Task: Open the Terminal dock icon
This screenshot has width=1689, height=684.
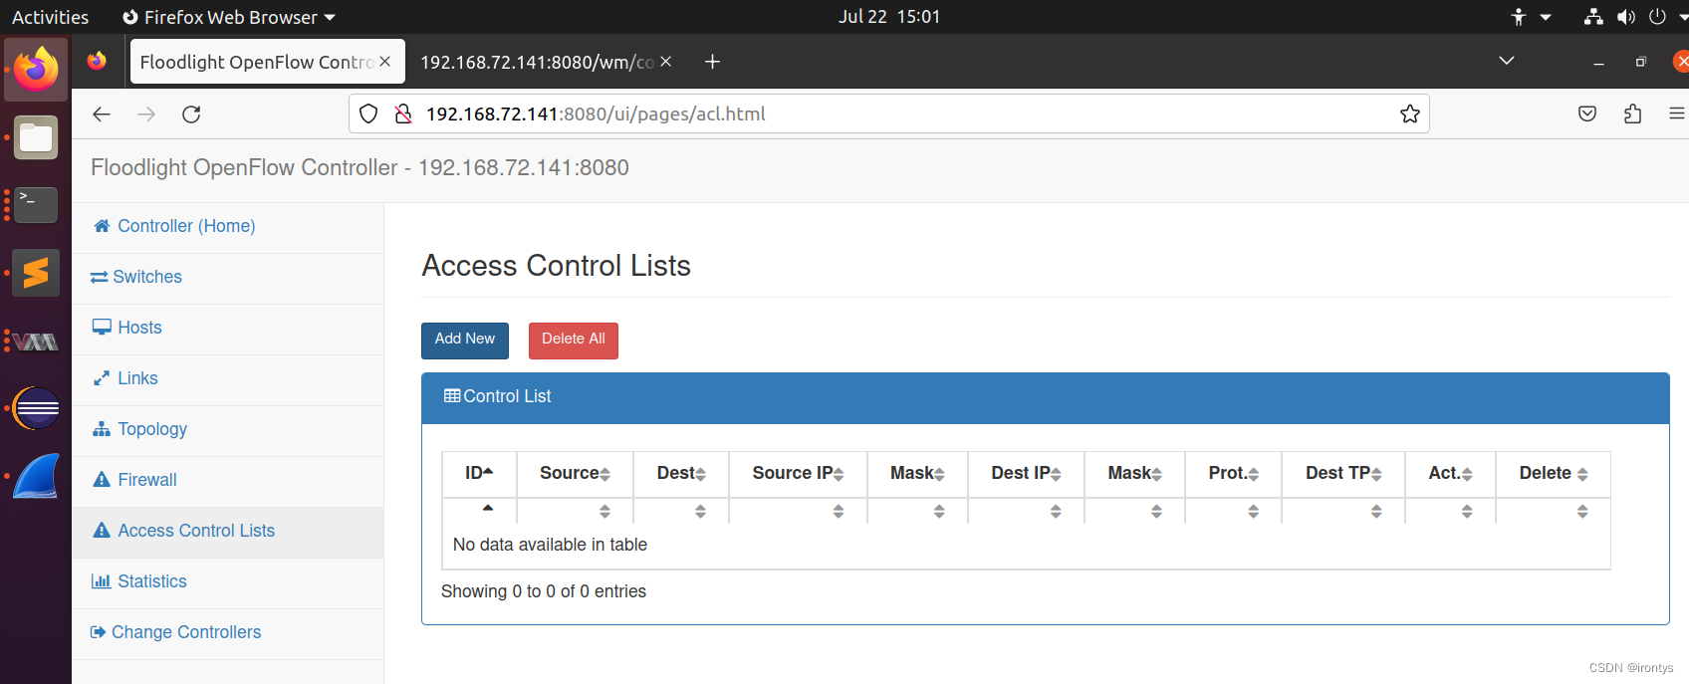Action: pos(36,205)
